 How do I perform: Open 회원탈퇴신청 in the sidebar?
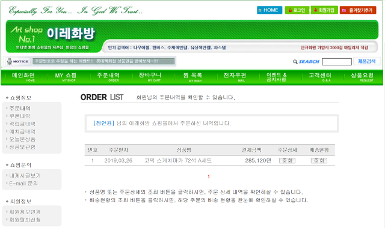[x=25, y=220]
